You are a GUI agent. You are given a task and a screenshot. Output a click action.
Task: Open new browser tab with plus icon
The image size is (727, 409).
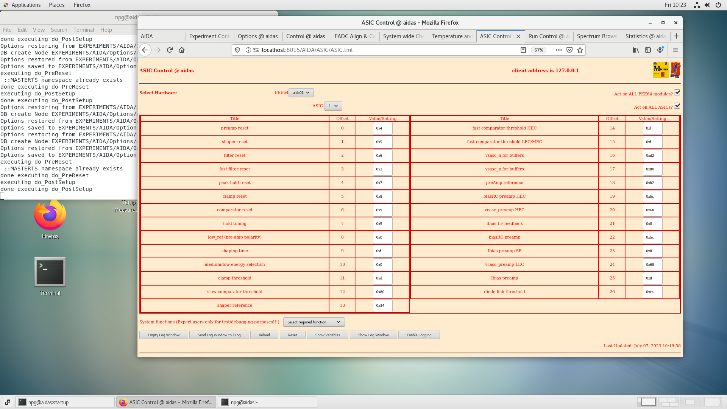677,36
